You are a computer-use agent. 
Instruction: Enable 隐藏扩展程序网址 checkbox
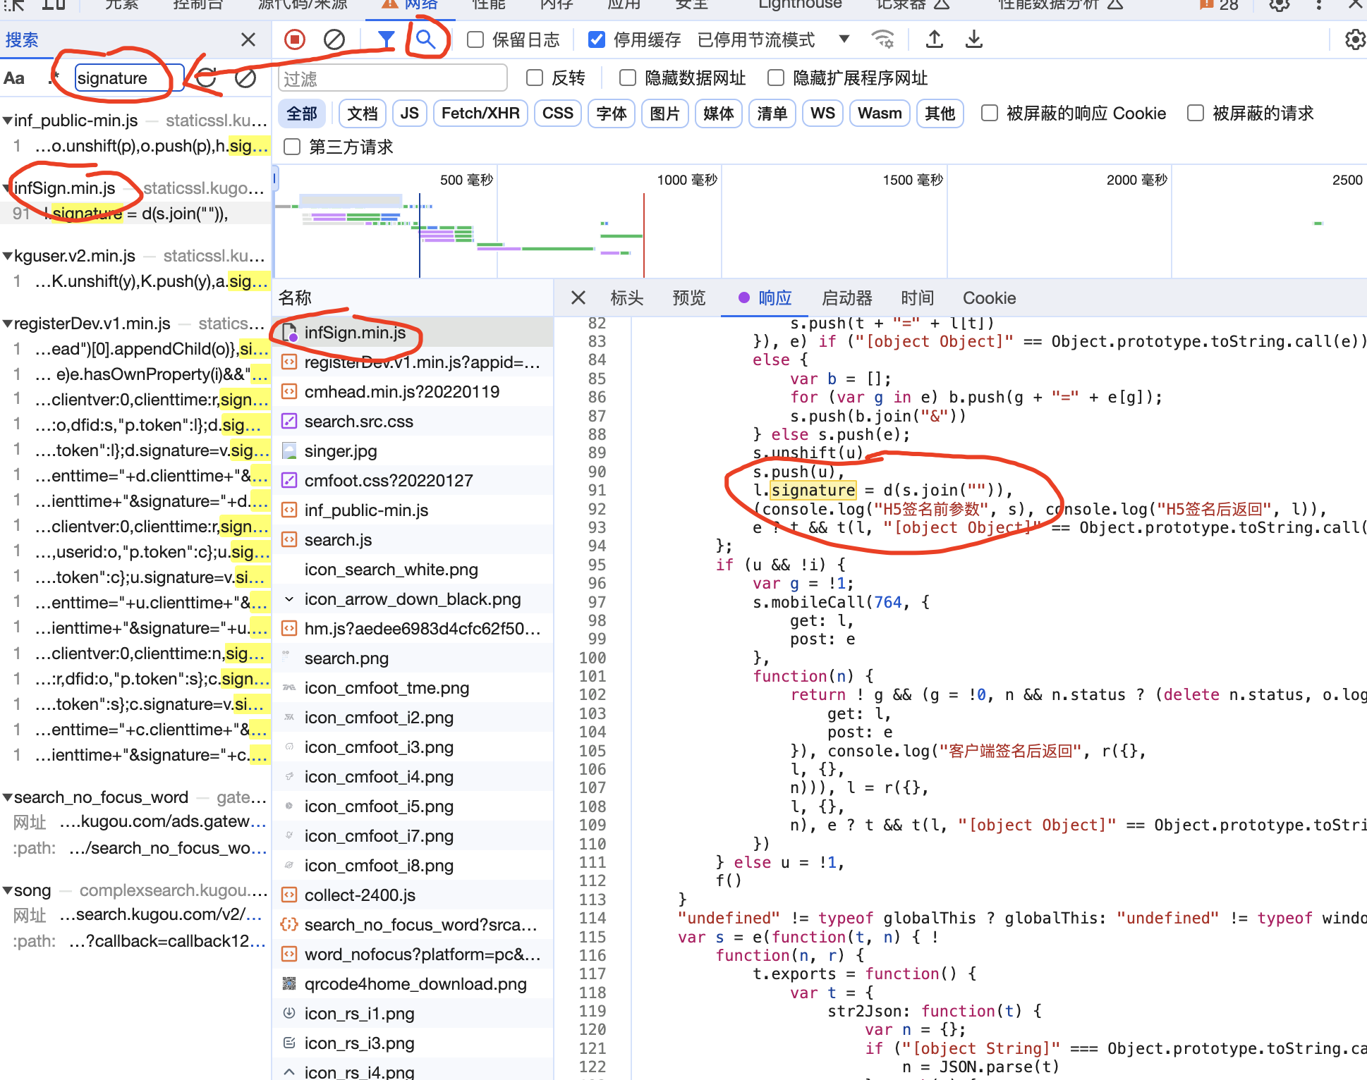(776, 78)
